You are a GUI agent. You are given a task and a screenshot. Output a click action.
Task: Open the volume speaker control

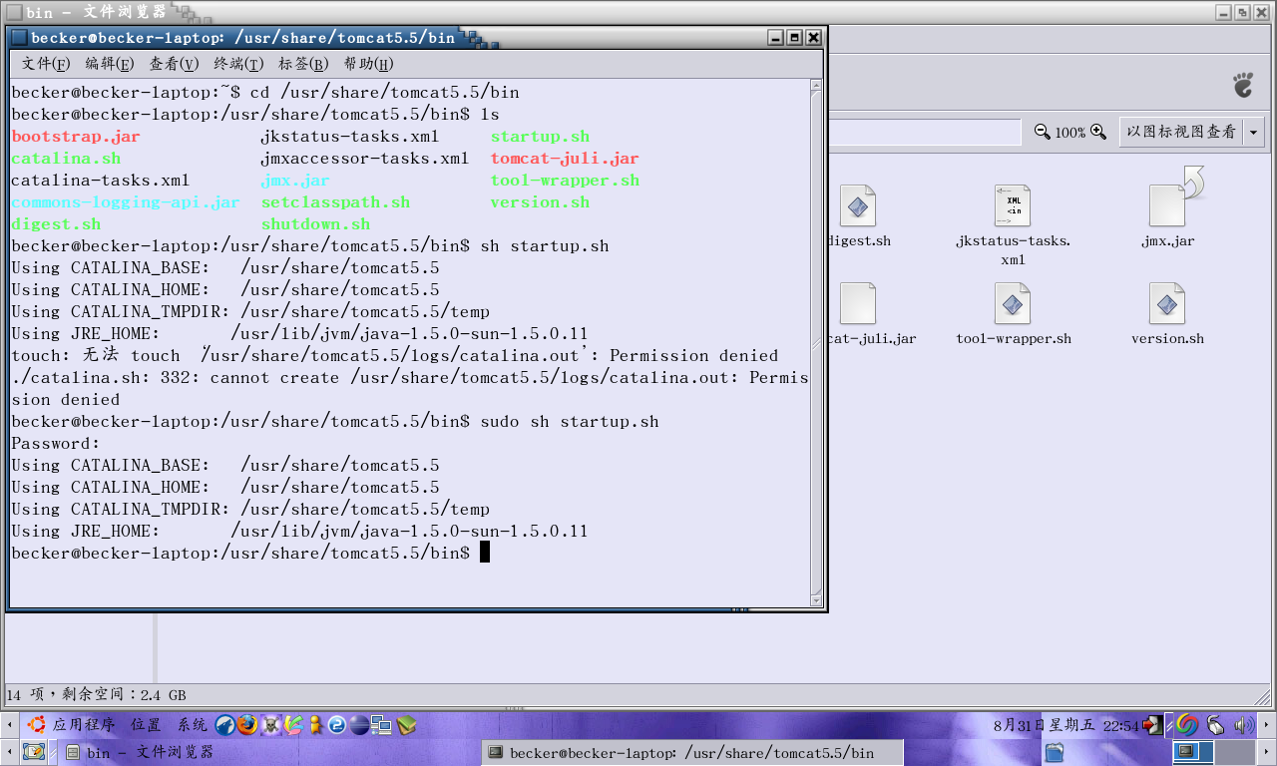[1243, 725]
